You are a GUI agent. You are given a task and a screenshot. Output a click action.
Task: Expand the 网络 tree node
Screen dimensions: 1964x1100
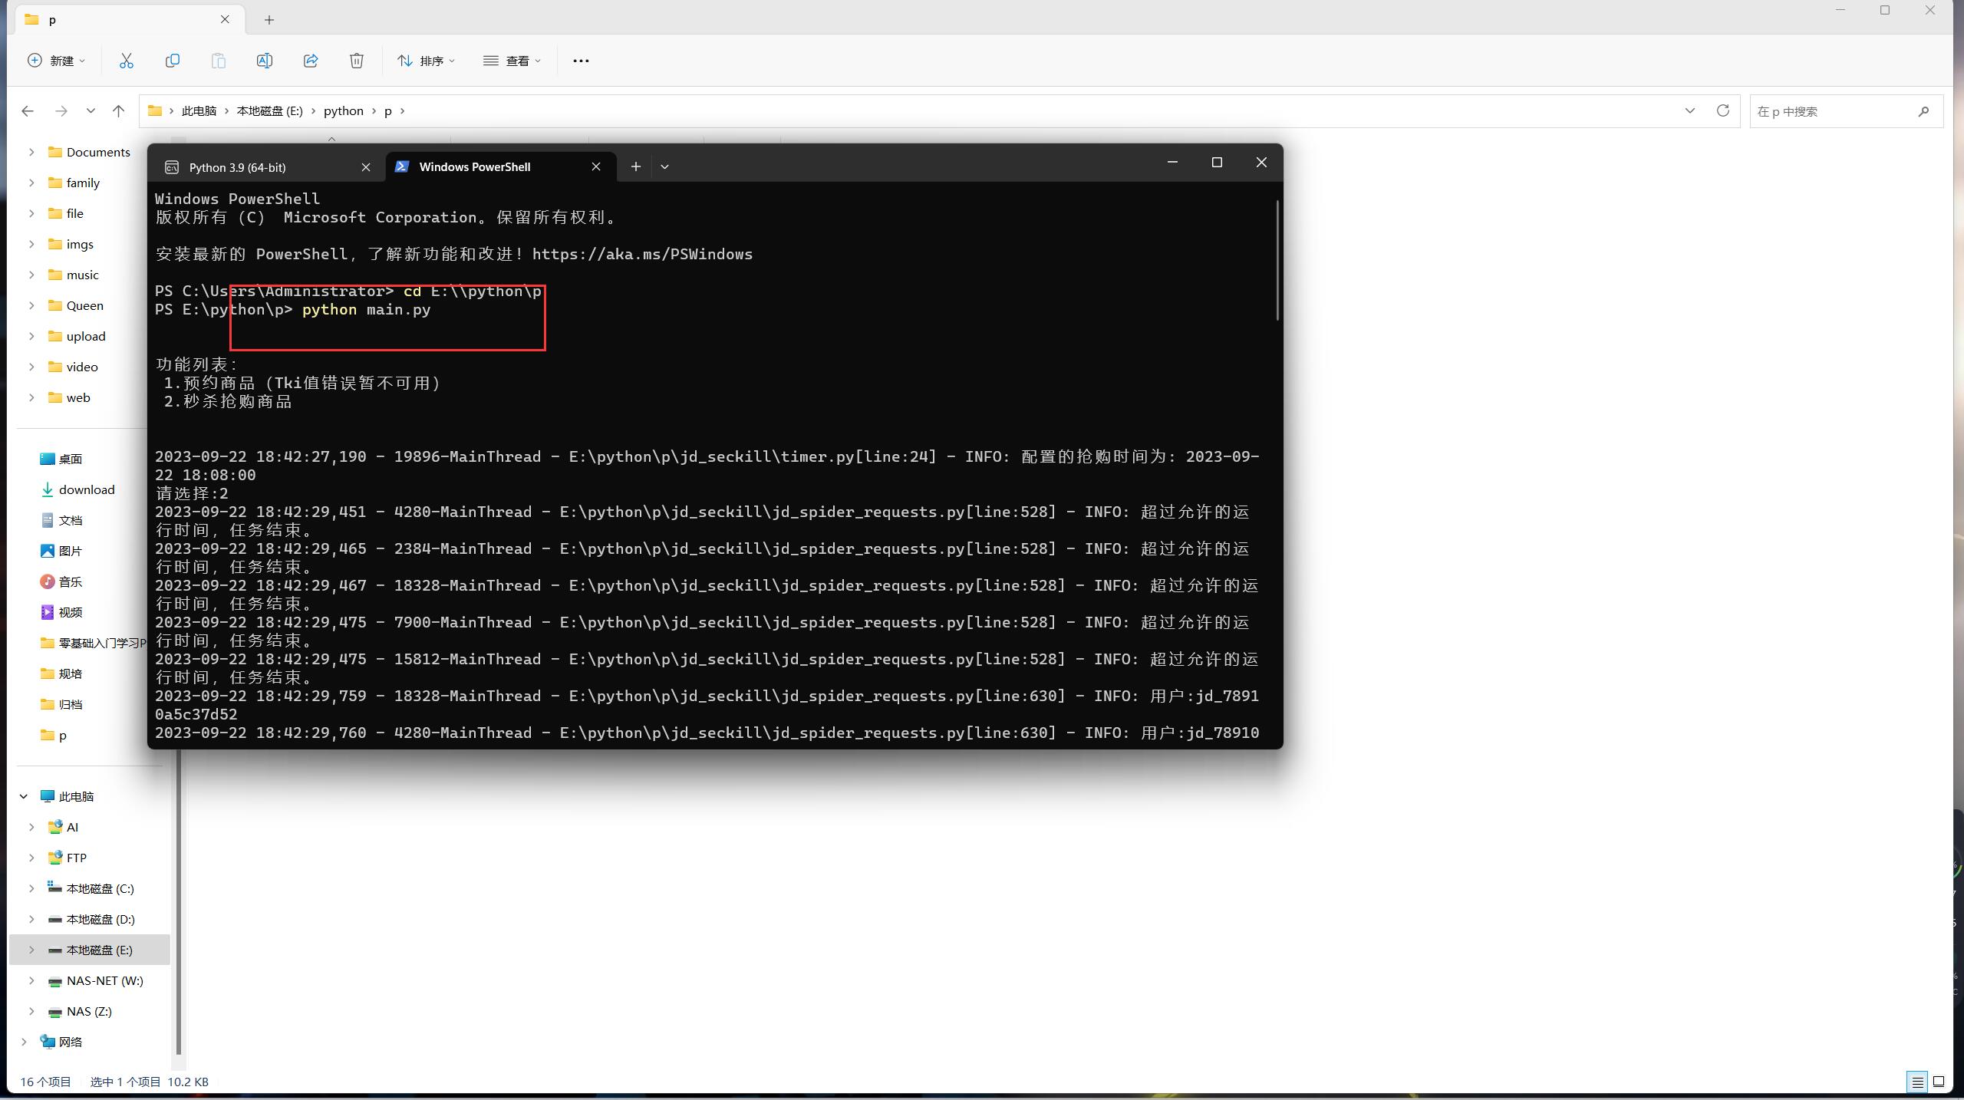[24, 1042]
